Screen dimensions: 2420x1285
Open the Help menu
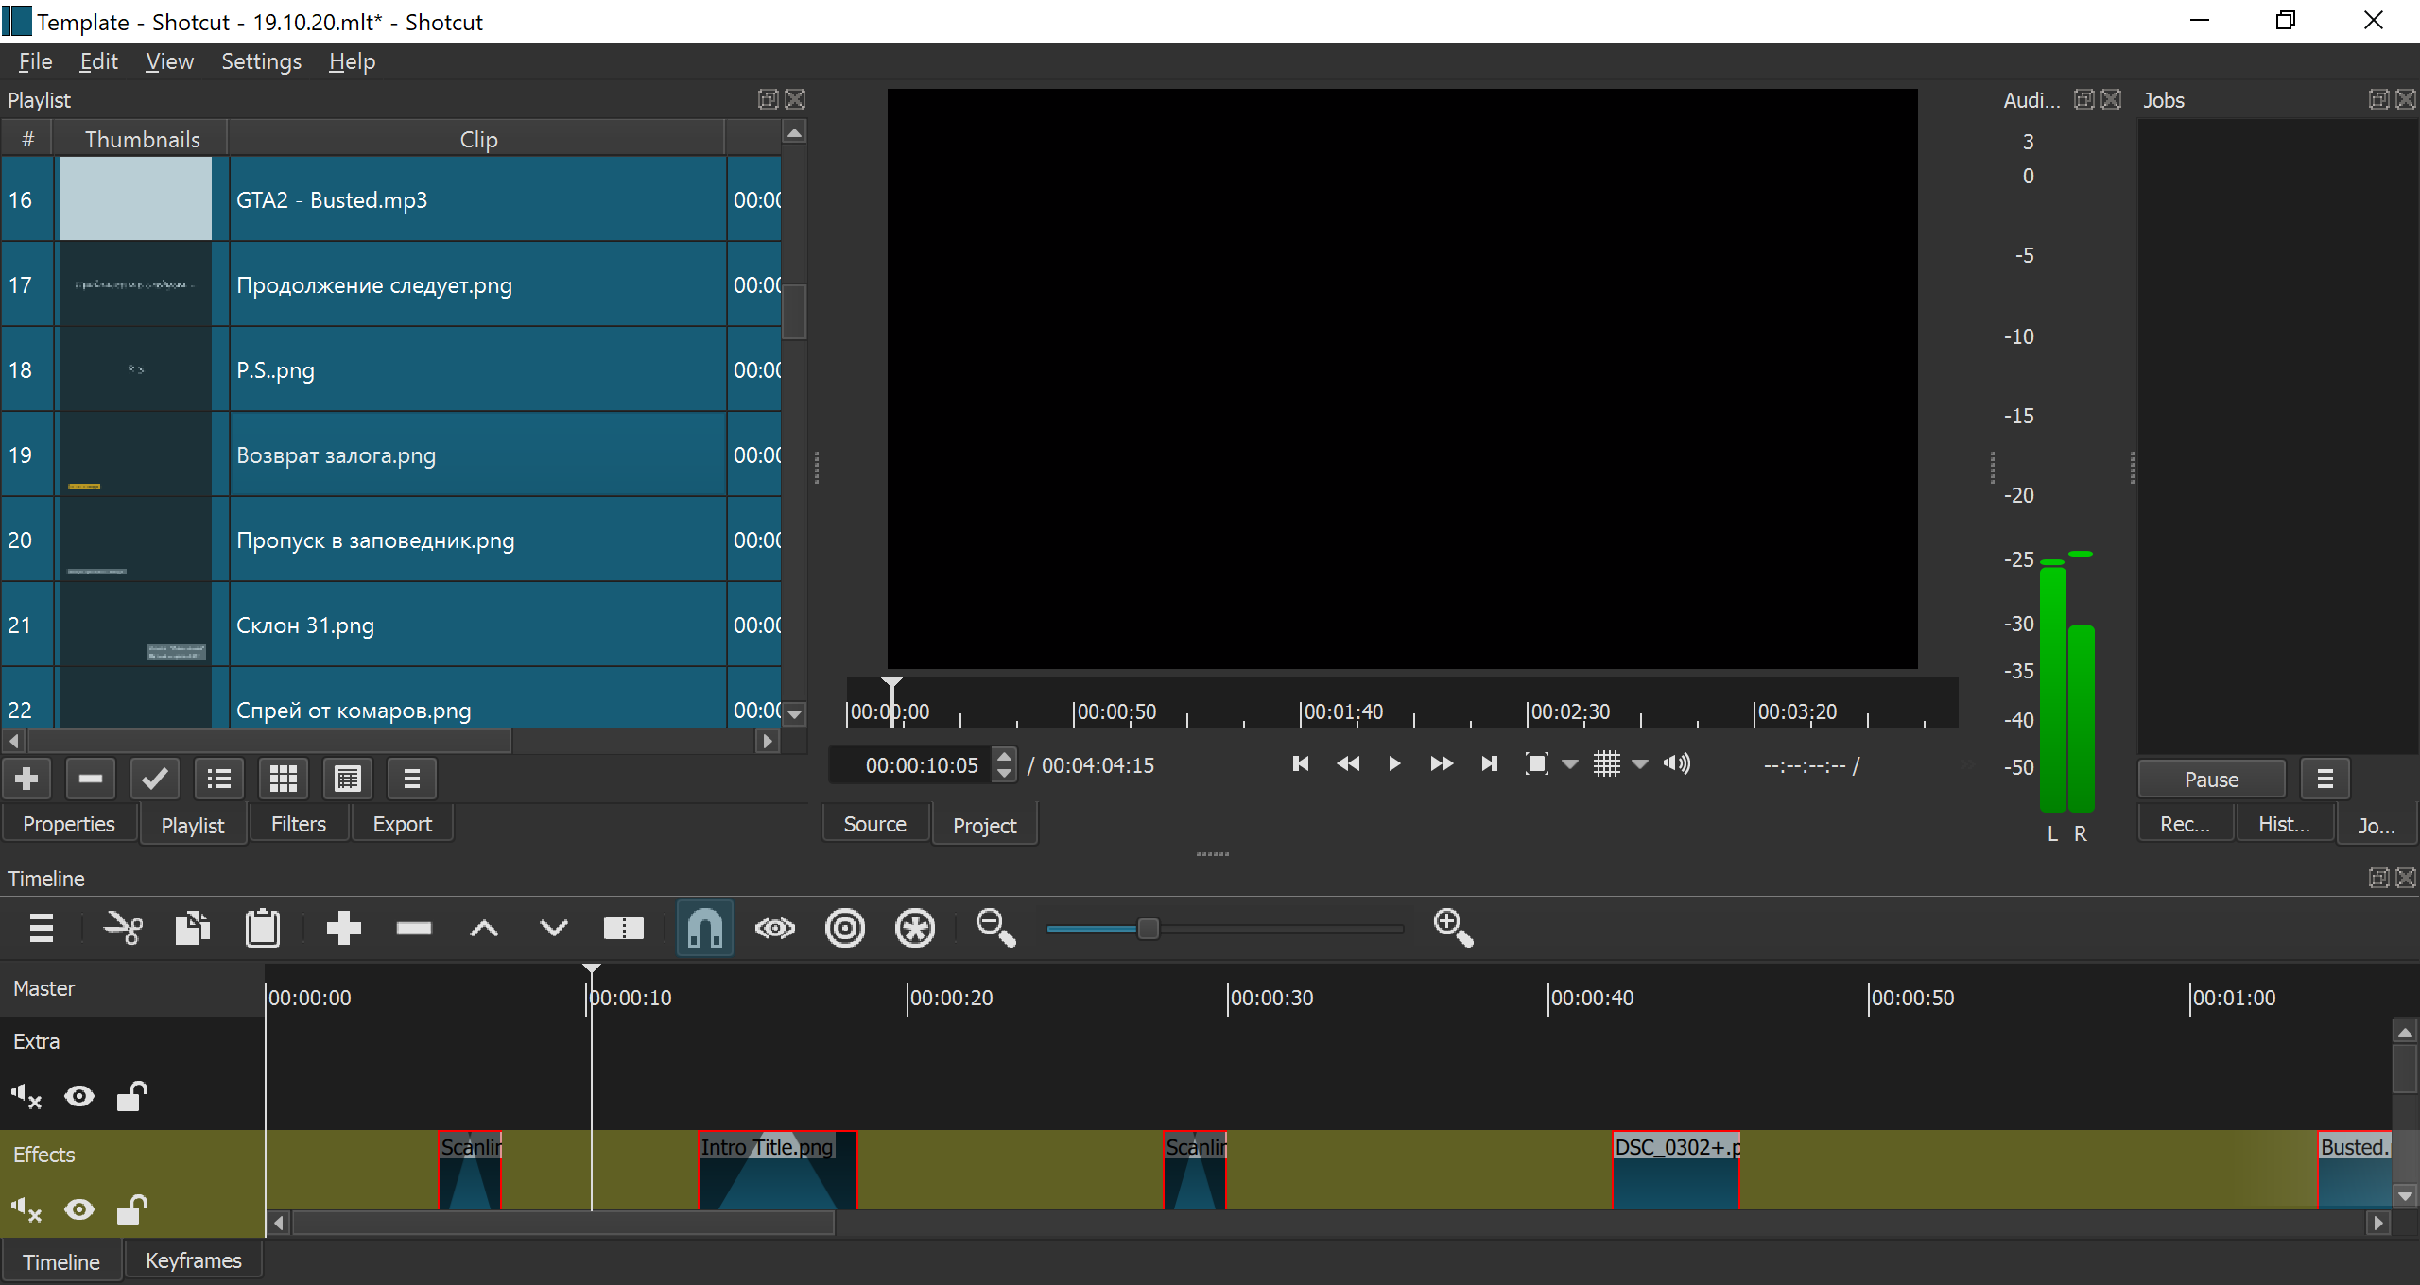point(352,61)
